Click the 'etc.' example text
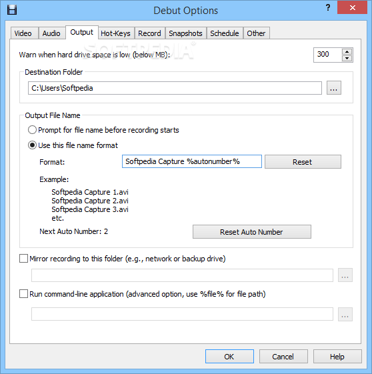 58,218
